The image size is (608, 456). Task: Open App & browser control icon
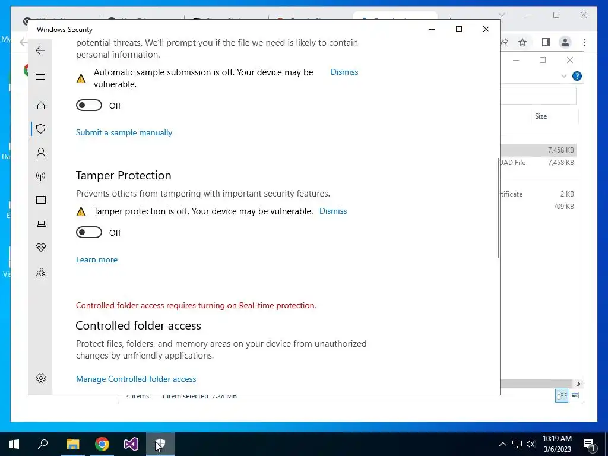click(41, 199)
